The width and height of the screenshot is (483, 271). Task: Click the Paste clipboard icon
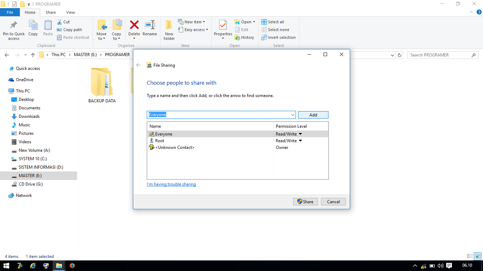tap(48, 25)
